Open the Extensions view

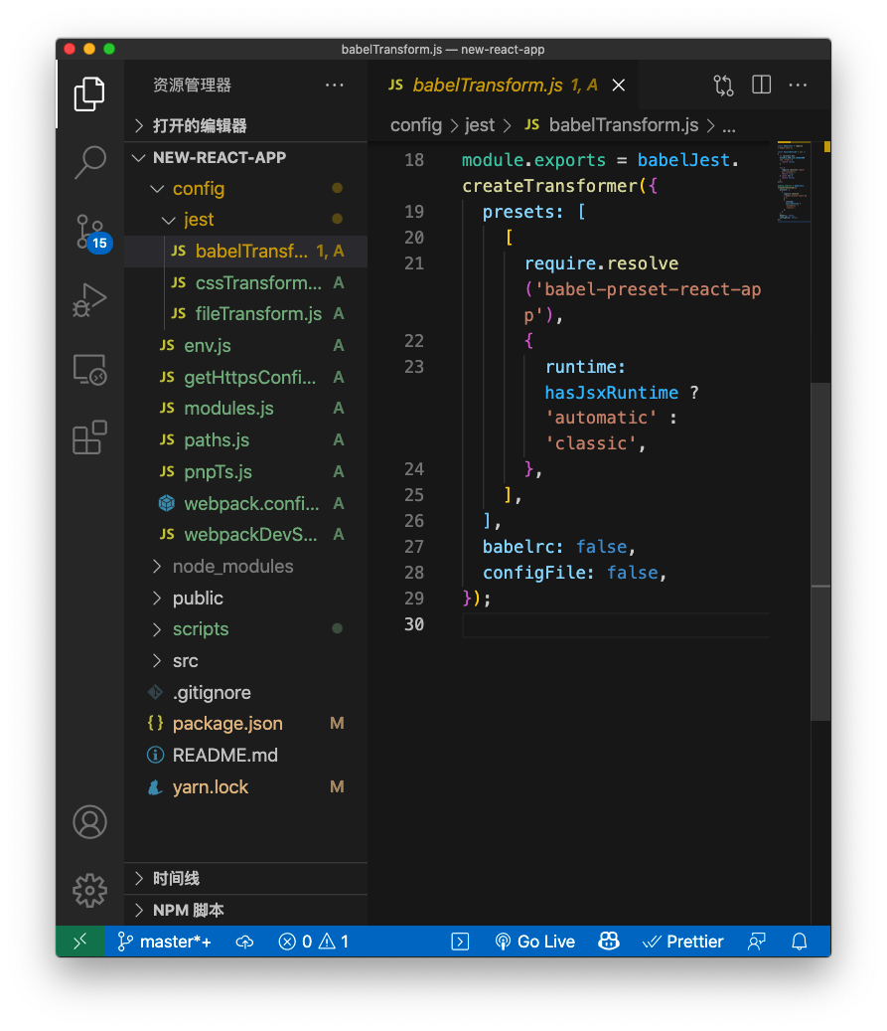[89, 437]
